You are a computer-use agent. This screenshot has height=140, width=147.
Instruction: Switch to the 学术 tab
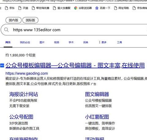pyautogui.click(x=71, y=42)
